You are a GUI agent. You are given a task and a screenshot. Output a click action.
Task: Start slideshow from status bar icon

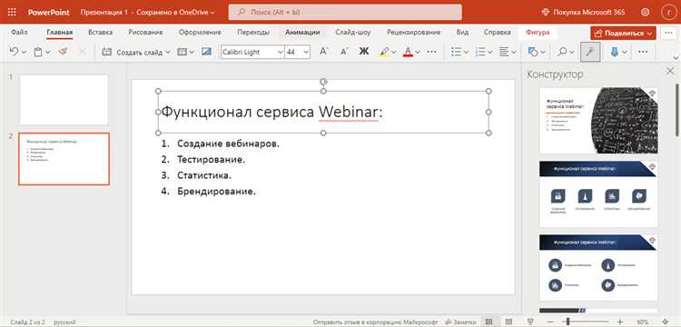[x=530, y=322]
